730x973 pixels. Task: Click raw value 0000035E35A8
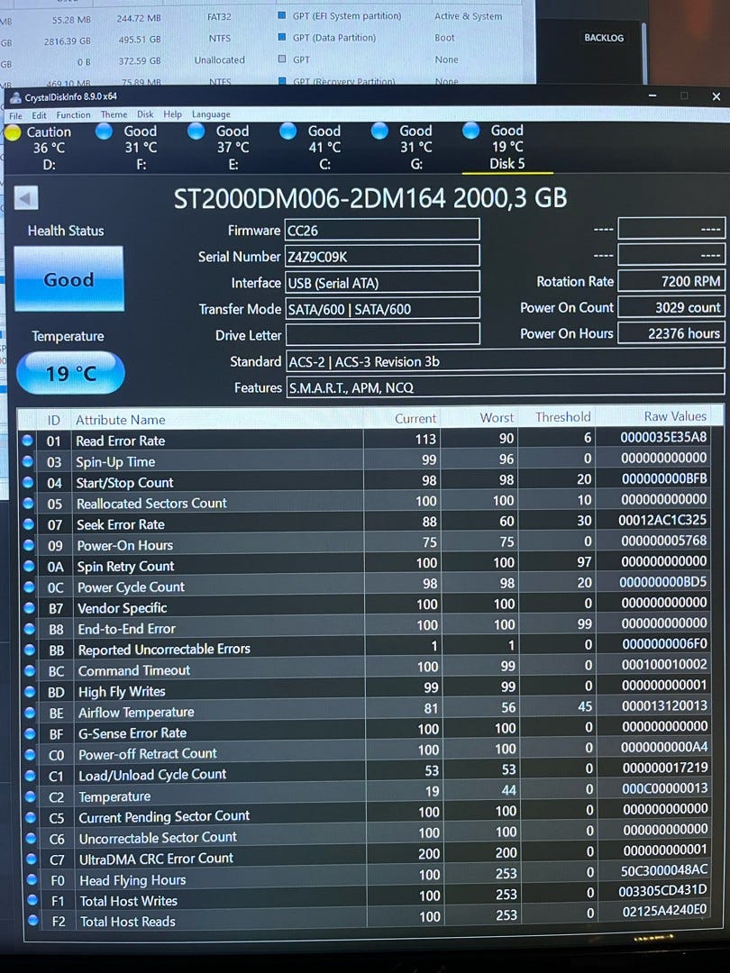663,437
